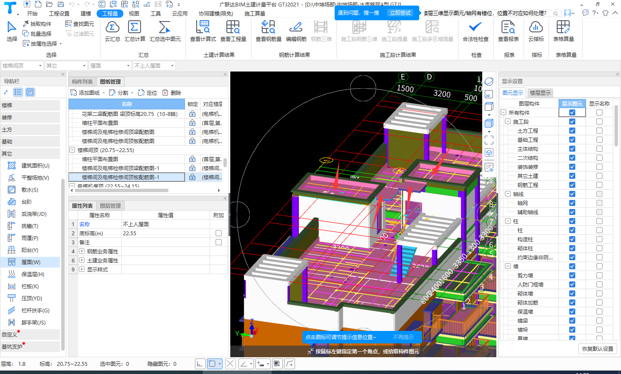Click the lock icon for 墙柱平面布置图 under 楼梯间顶
Image resolution: width=621 pixels, height=374 pixels.
tap(192, 159)
